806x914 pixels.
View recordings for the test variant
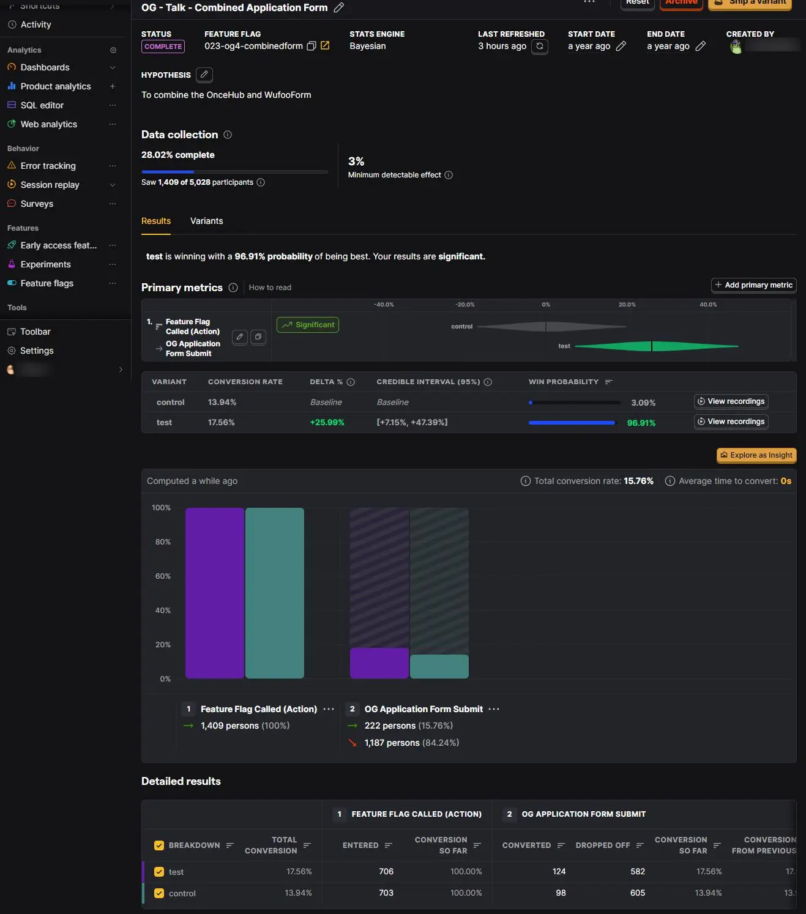tap(731, 422)
